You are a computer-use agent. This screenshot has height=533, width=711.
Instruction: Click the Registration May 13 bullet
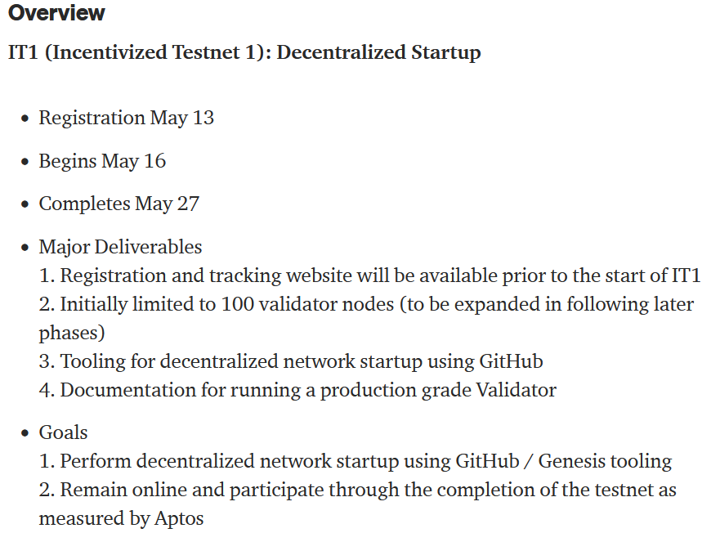tap(126, 118)
